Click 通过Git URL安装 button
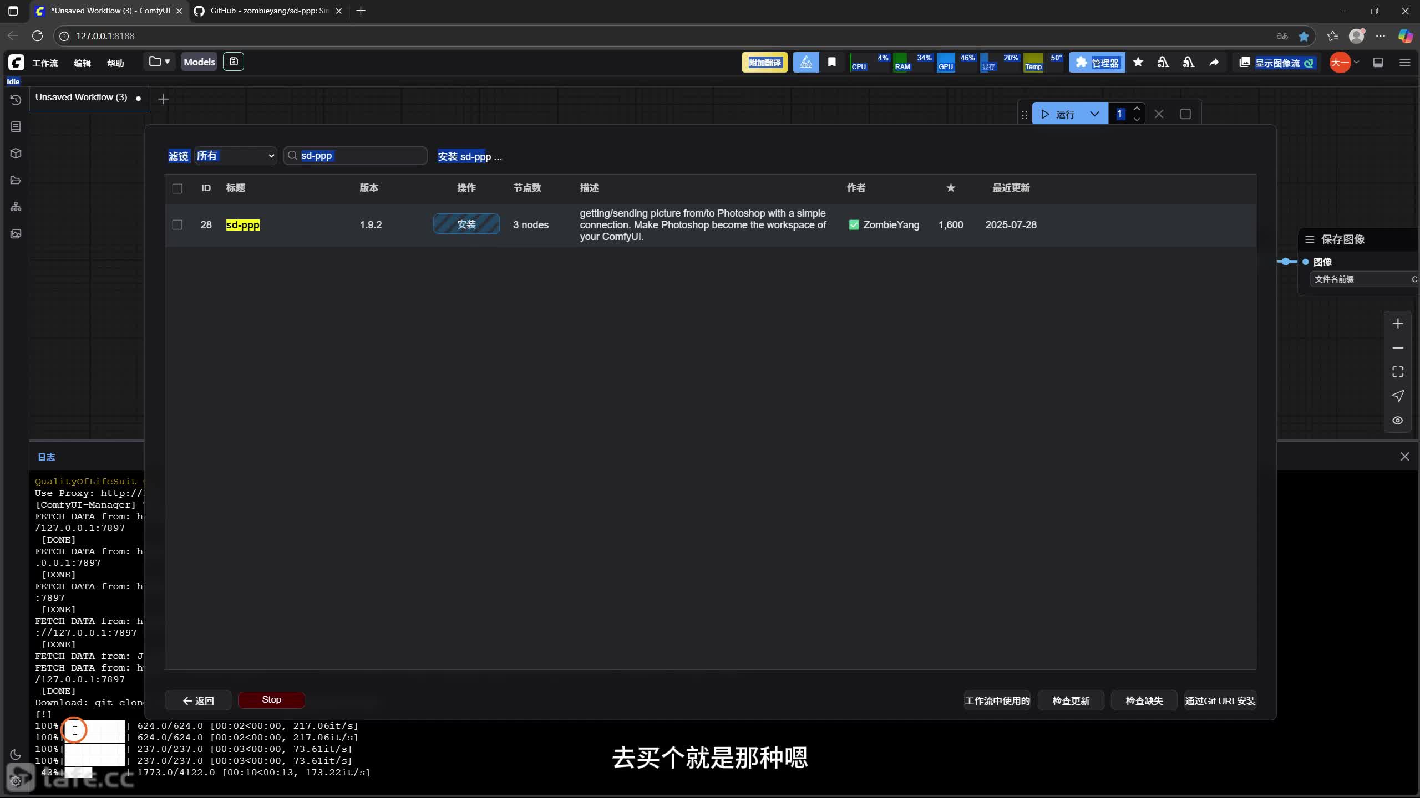Screen dimensions: 1420x798 click(1220, 701)
